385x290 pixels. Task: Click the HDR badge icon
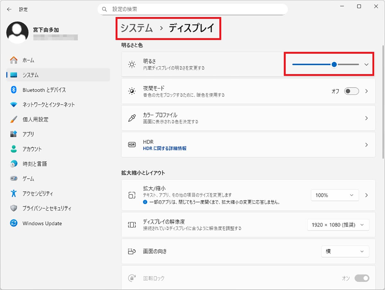[131, 144]
